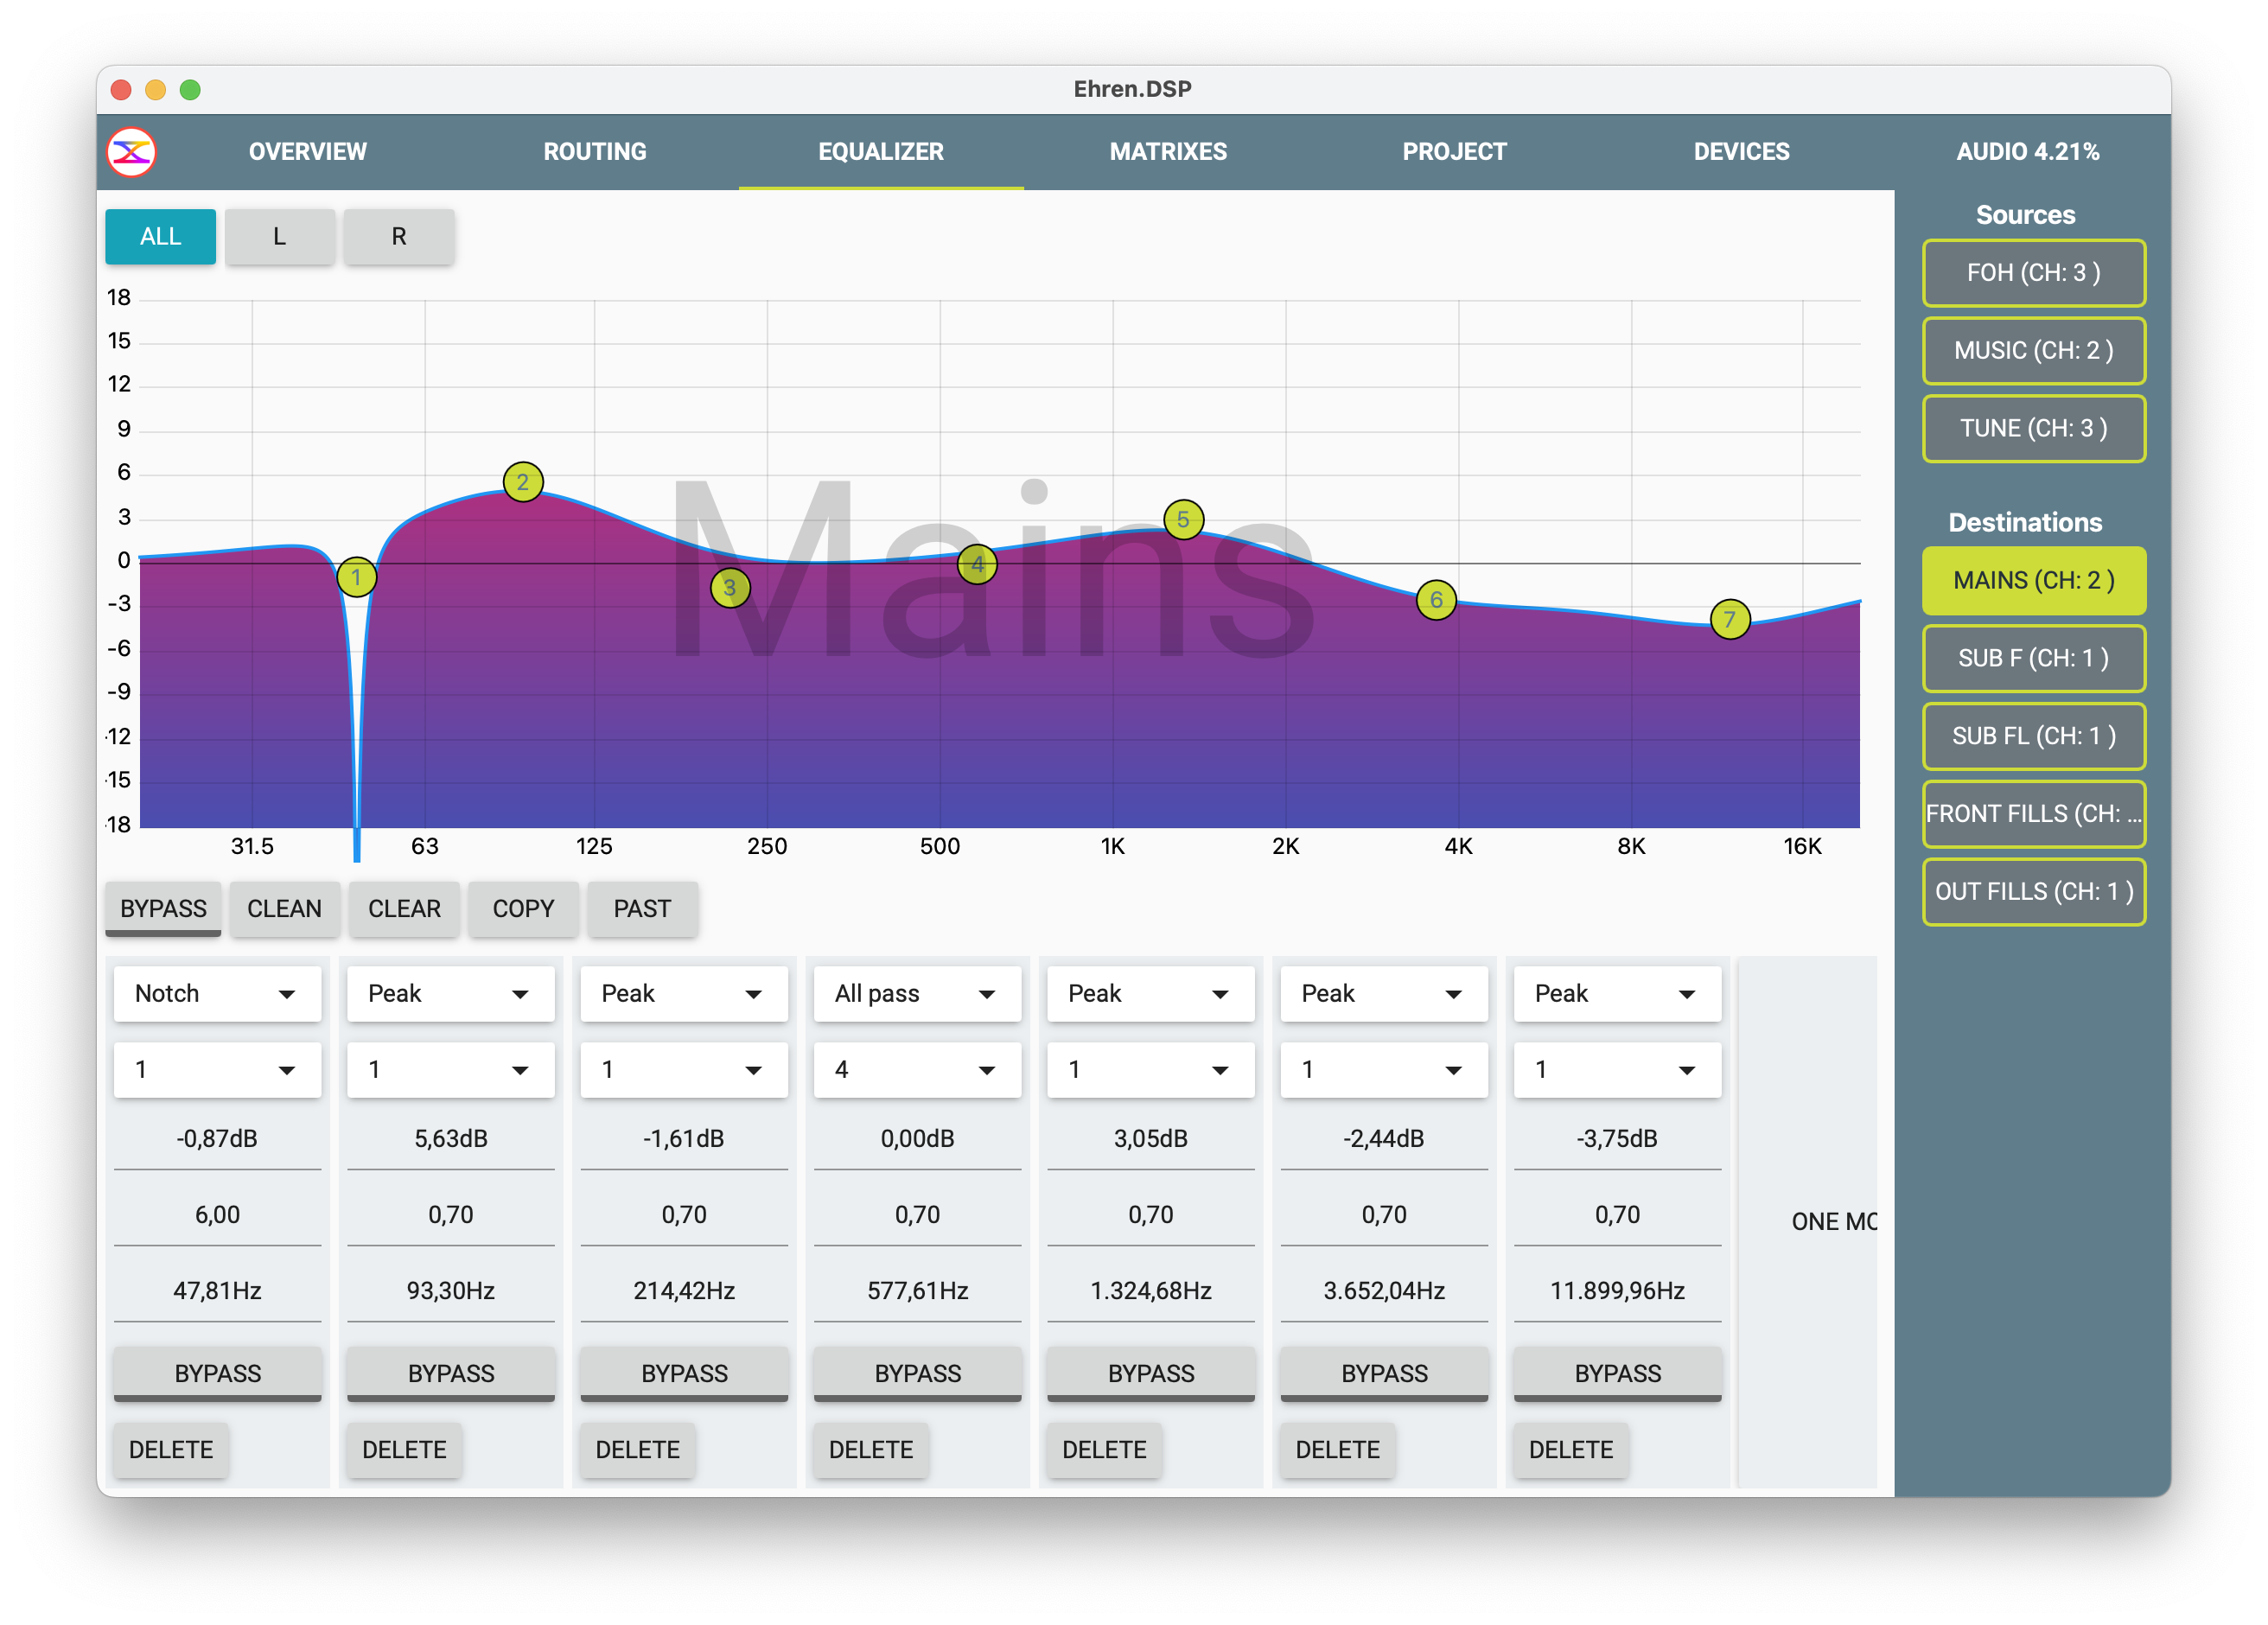Switch to the ROUTING tab
Image resolution: width=2268 pixels, height=1625 pixels.
pos(594,152)
